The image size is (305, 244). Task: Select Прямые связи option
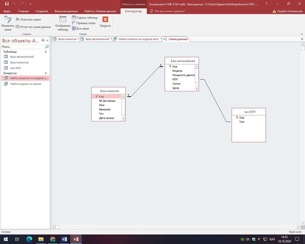click(74, 23)
